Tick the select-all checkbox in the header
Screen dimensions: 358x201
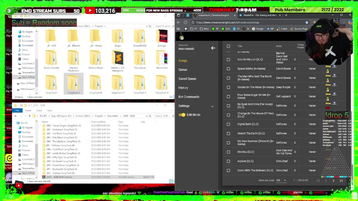tap(229, 46)
